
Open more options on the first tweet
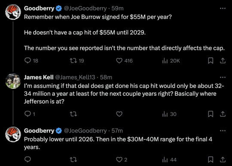(x=223, y=9)
